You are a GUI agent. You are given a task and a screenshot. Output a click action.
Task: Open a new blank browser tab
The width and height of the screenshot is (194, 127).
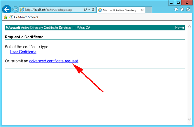148,10
